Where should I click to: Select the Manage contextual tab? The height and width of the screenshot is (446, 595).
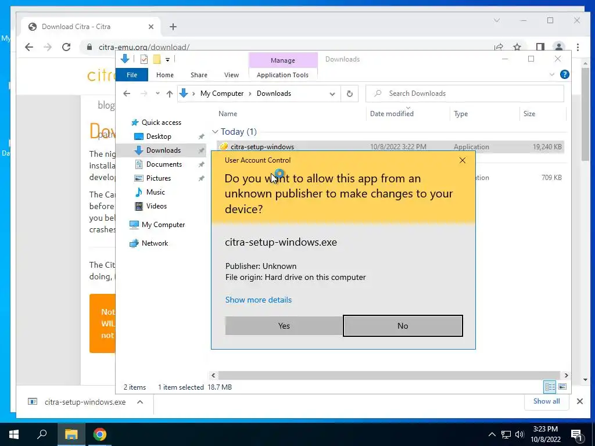tap(283, 60)
